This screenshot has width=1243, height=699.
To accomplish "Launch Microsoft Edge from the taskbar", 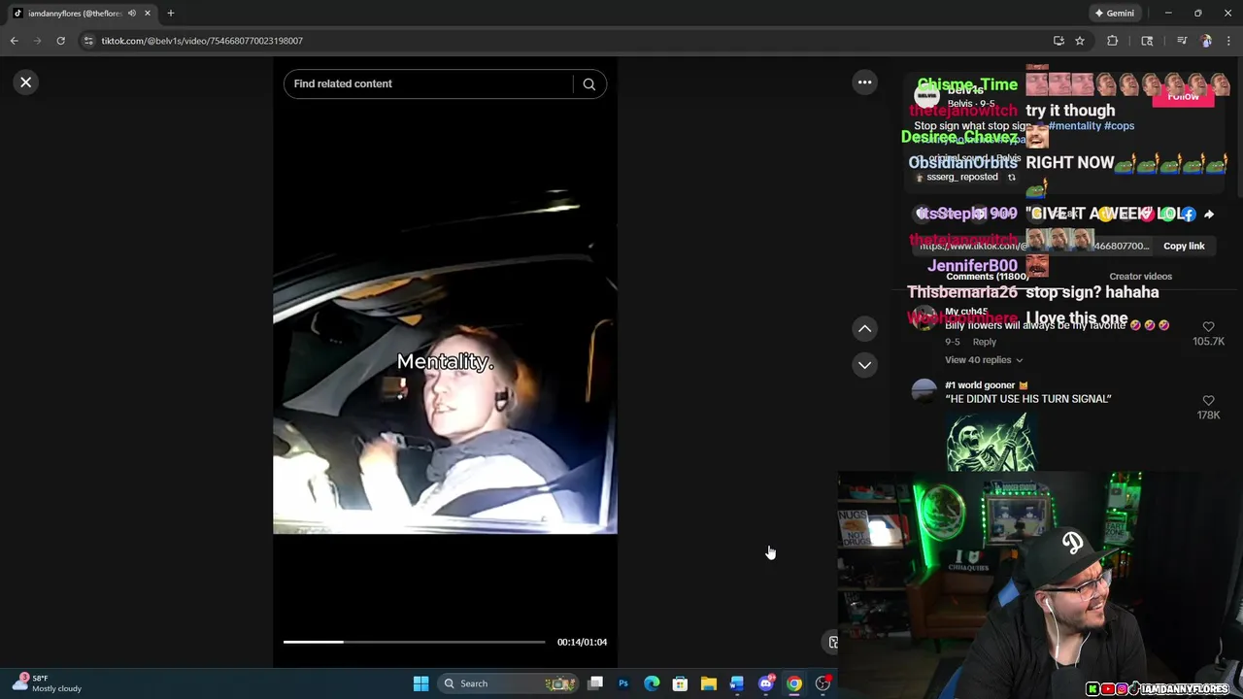I will click(652, 683).
